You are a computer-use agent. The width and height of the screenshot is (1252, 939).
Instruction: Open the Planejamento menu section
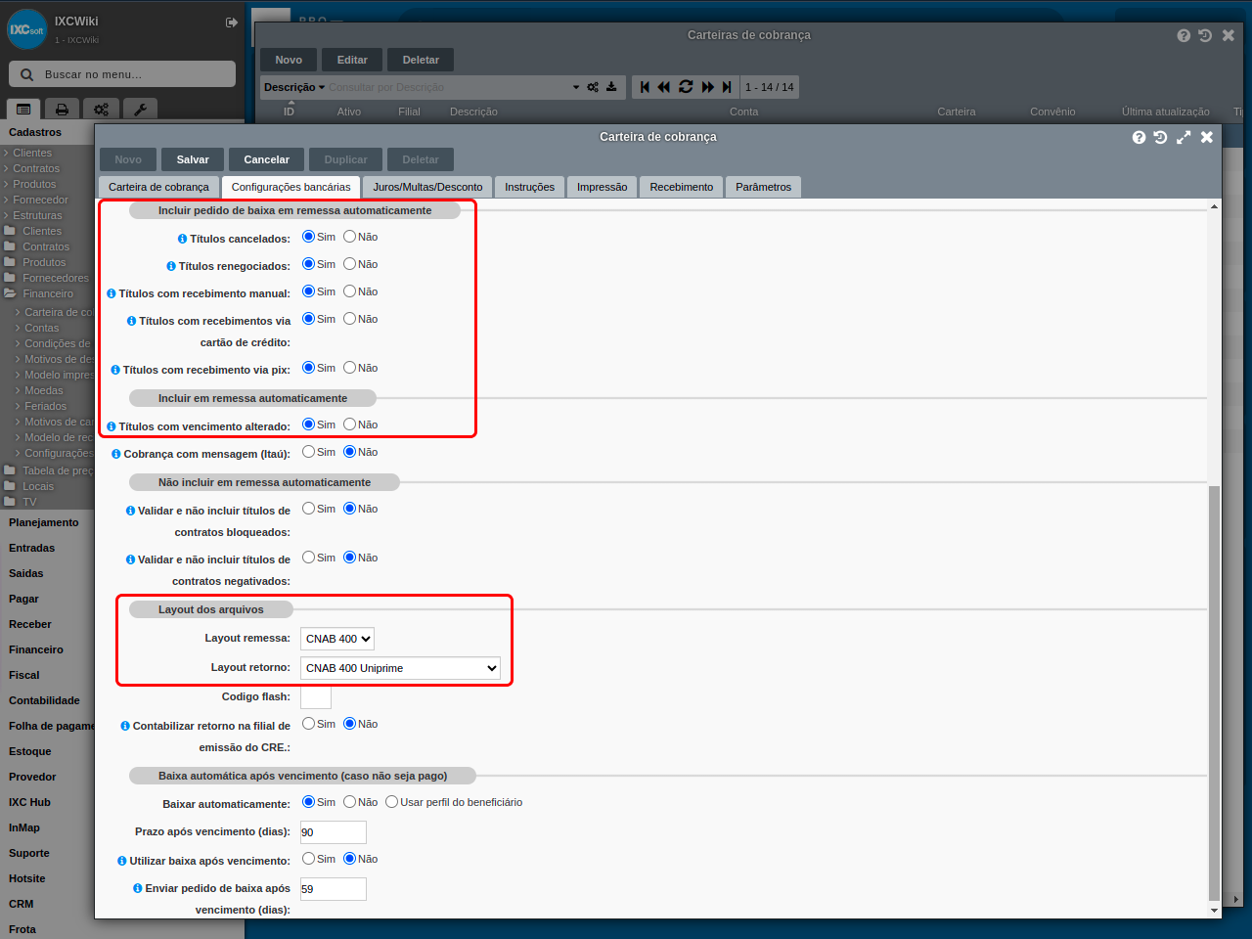[x=44, y=522]
